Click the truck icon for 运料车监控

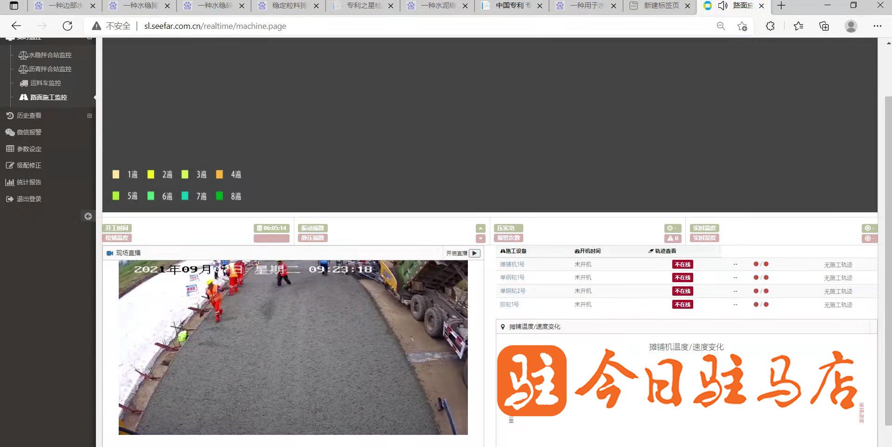pos(24,83)
